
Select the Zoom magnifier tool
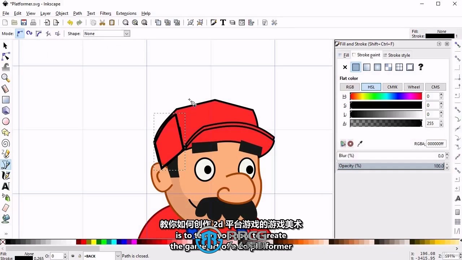5,78
